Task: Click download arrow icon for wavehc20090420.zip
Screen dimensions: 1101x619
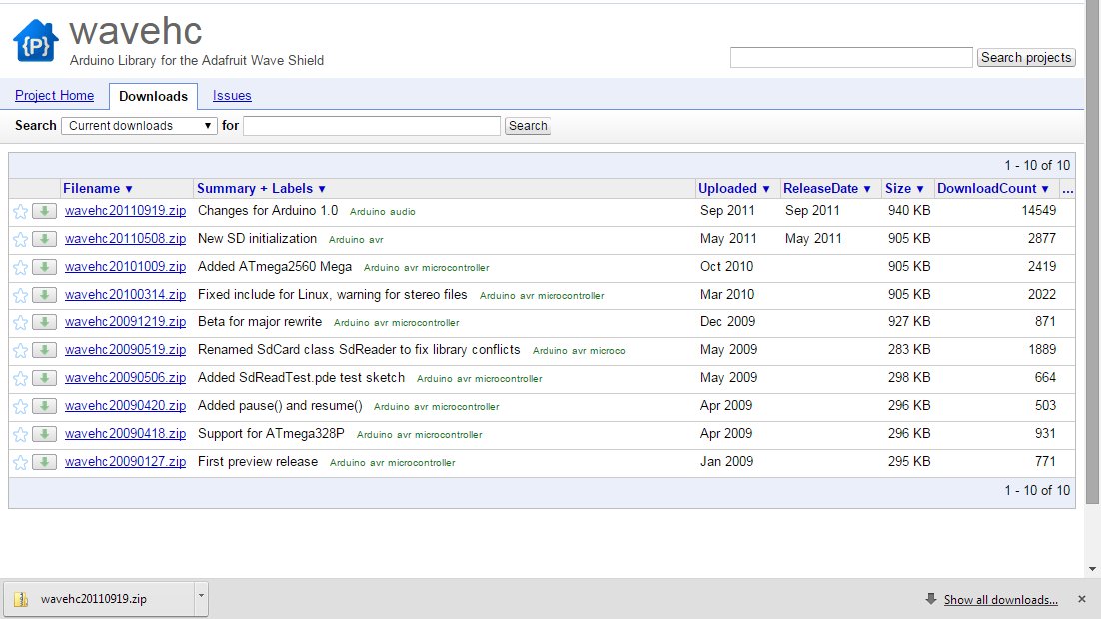Action: tap(44, 406)
